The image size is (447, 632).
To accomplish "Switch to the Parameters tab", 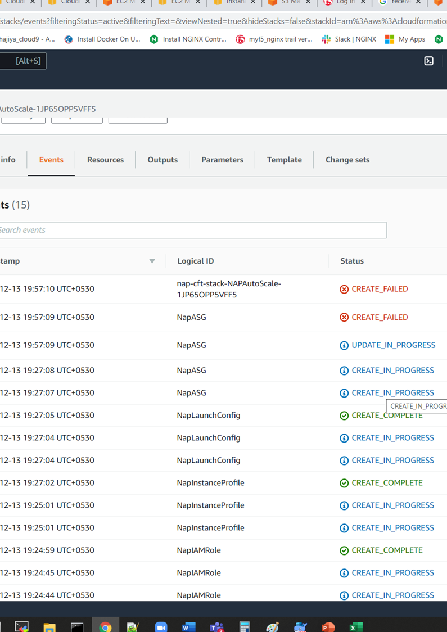I will coord(222,160).
